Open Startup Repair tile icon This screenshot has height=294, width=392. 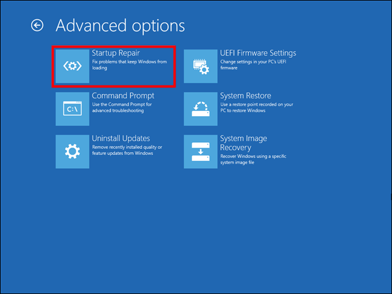(x=72, y=66)
